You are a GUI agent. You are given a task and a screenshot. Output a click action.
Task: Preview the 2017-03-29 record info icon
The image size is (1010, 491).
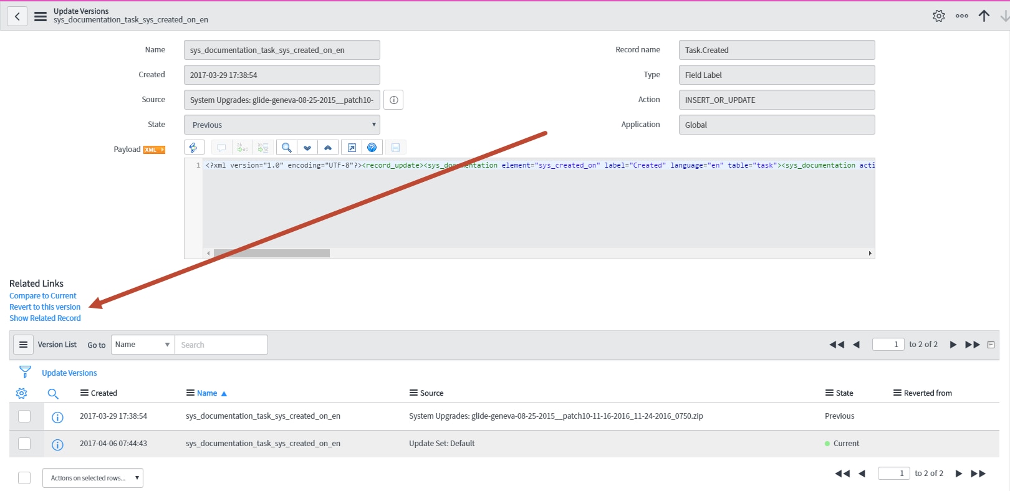(x=57, y=417)
